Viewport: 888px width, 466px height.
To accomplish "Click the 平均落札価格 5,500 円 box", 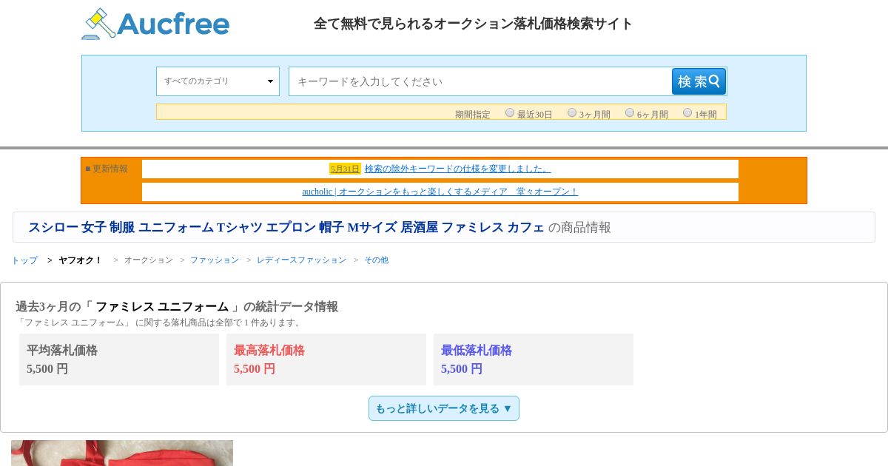I will point(119,359).
